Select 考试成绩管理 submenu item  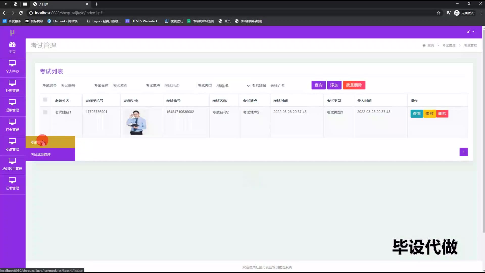point(41,154)
